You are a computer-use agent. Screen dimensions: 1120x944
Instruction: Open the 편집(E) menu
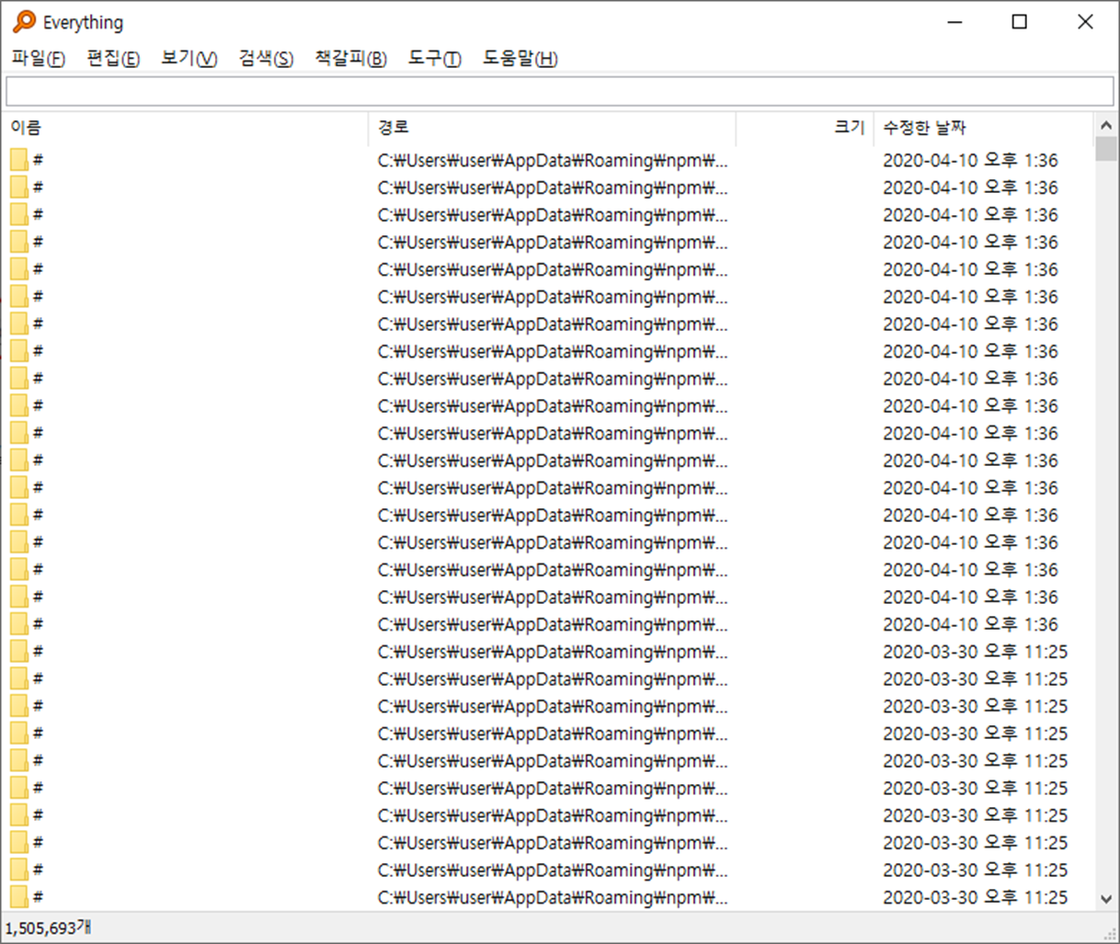tap(113, 58)
